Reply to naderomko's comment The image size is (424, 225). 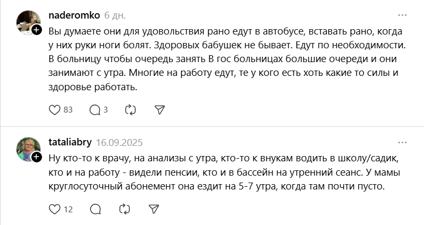[95, 110]
